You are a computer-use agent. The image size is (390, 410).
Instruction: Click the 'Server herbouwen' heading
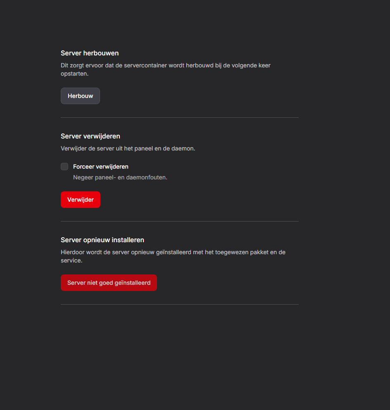90,53
